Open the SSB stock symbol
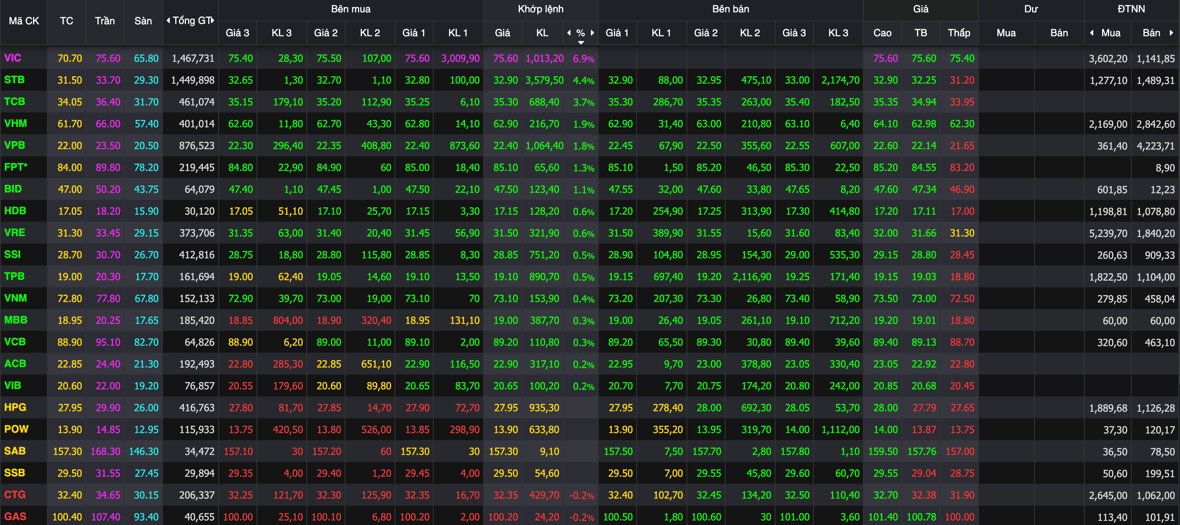Image resolution: width=1180 pixels, height=525 pixels. pos(14,473)
